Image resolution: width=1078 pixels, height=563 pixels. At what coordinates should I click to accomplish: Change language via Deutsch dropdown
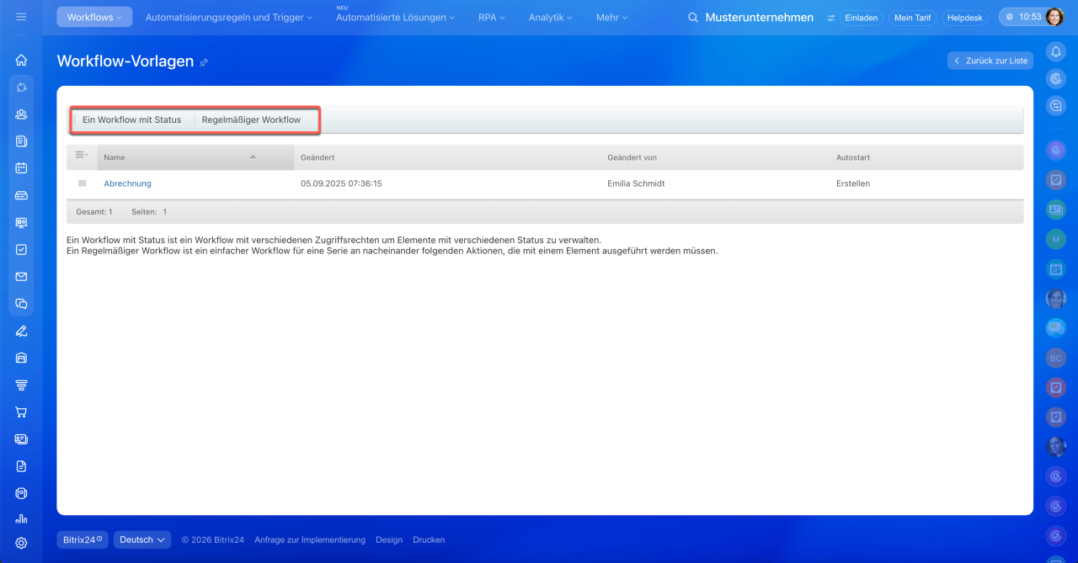pyautogui.click(x=141, y=539)
